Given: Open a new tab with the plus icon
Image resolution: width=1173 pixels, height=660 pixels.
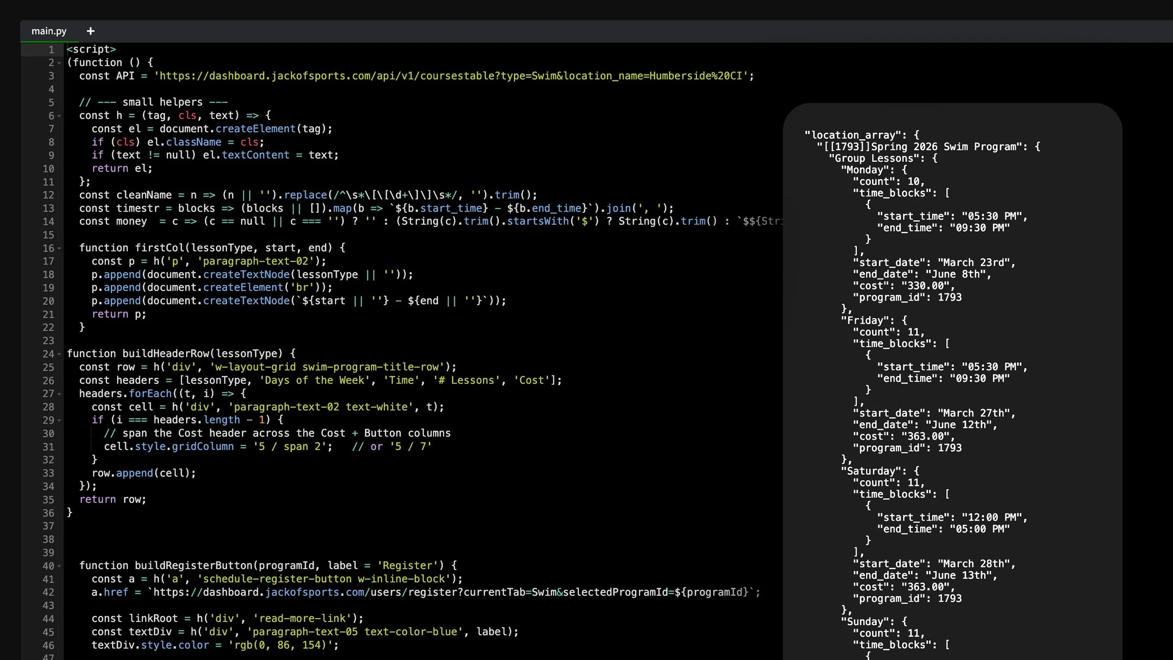Looking at the screenshot, I should point(91,31).
